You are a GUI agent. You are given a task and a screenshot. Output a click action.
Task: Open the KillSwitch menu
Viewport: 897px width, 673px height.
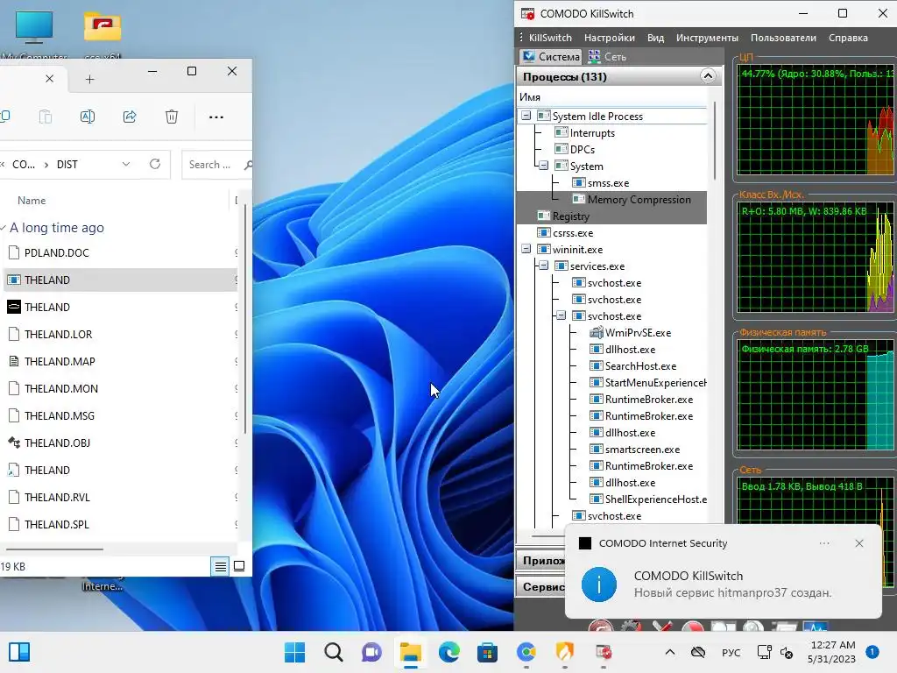550,38
